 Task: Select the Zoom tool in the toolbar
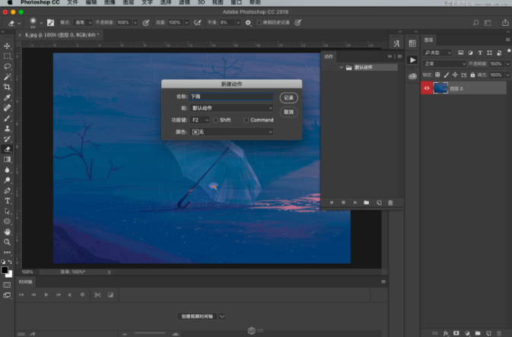click(x=7, y=242)
